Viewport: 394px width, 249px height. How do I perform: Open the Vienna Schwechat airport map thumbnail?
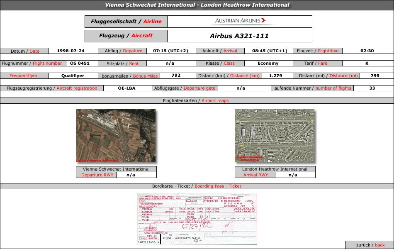[x=116, y=136]
